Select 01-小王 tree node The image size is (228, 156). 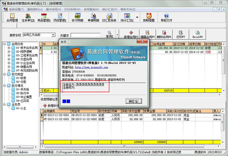[x=21, y=108]
